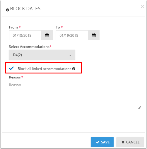
Task: Click help icon beside Block Dates title
Action: [x=8, y=10]
